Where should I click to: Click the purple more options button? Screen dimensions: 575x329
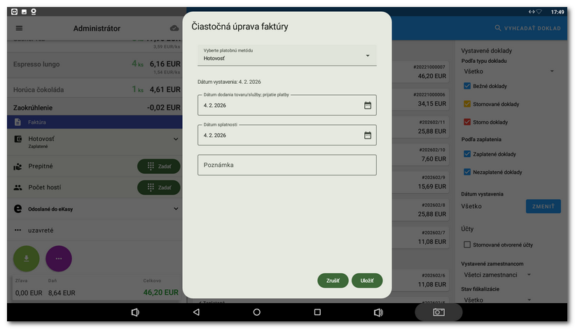point(59,258)
